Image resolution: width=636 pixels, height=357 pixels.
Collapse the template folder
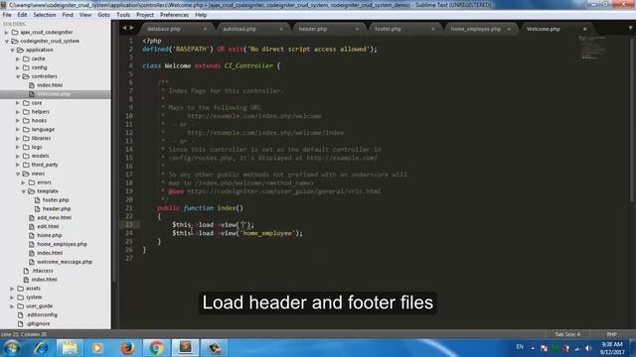pos(24,191)
